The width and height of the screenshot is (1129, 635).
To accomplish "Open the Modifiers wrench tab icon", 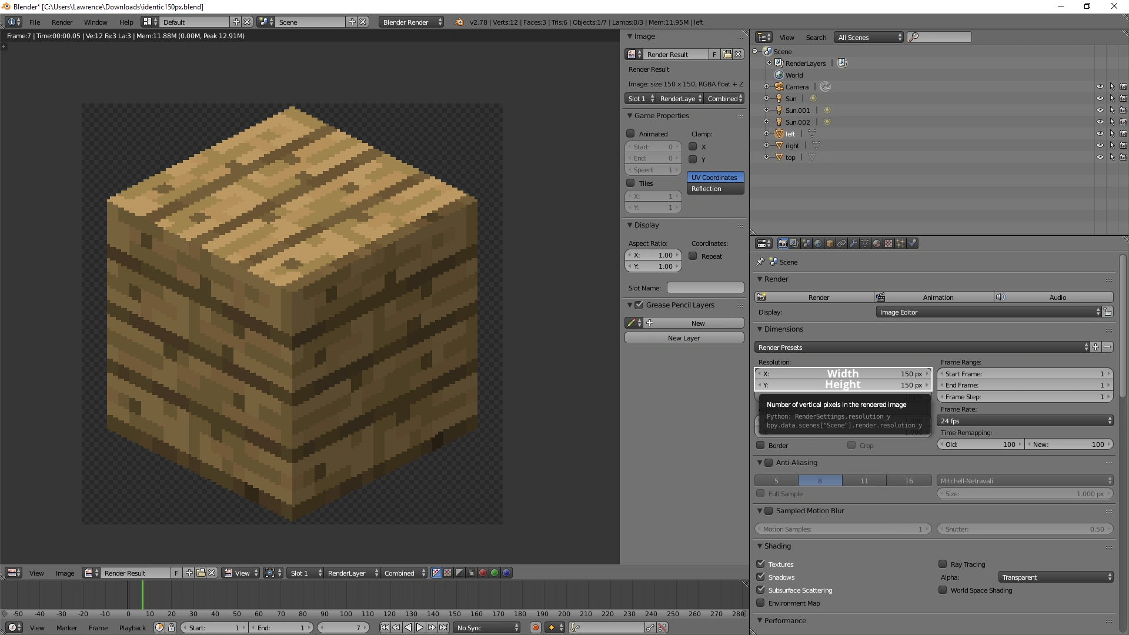I will 853,243.
